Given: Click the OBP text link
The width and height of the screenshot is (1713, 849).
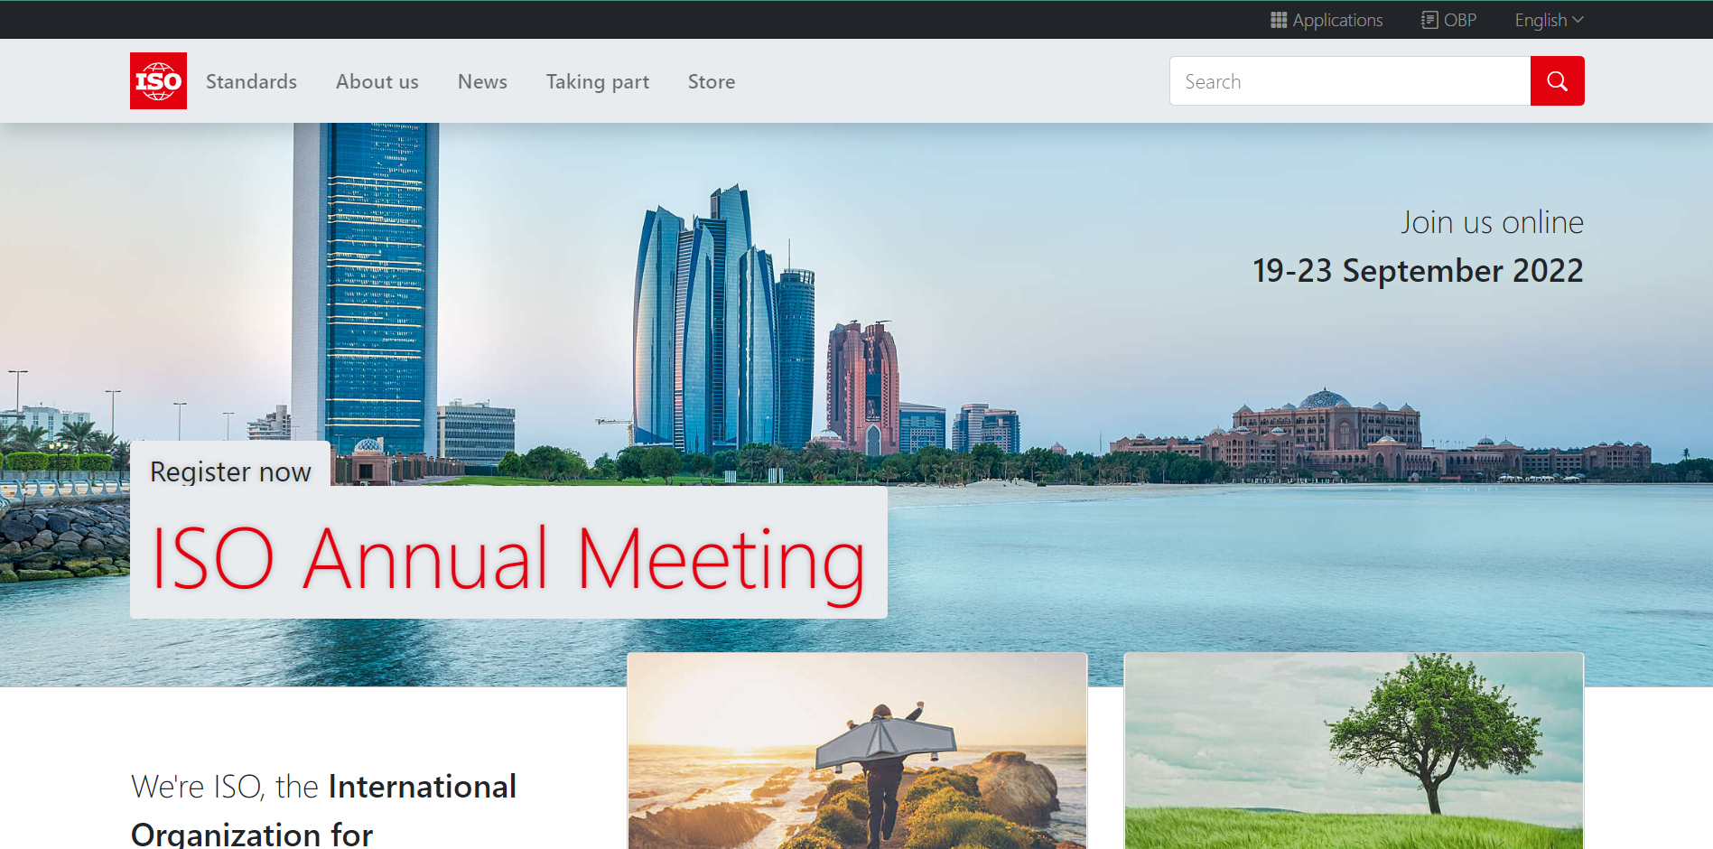Looking at the screenshot, I should click(x=1459, y=20).
